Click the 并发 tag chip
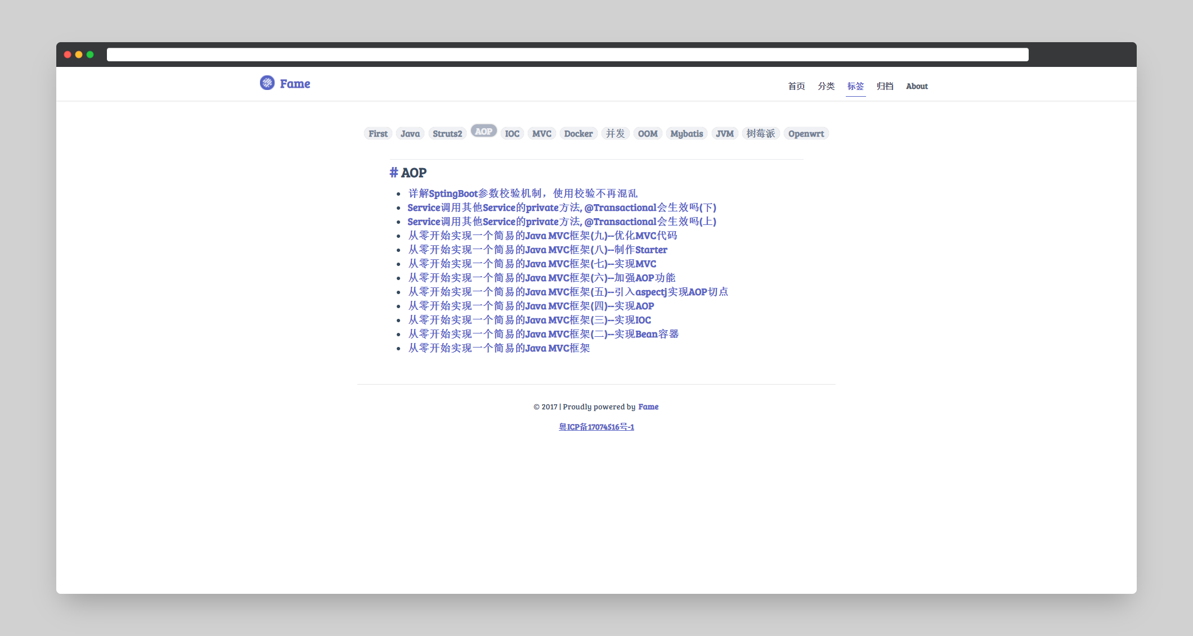 tap(615, 134)
